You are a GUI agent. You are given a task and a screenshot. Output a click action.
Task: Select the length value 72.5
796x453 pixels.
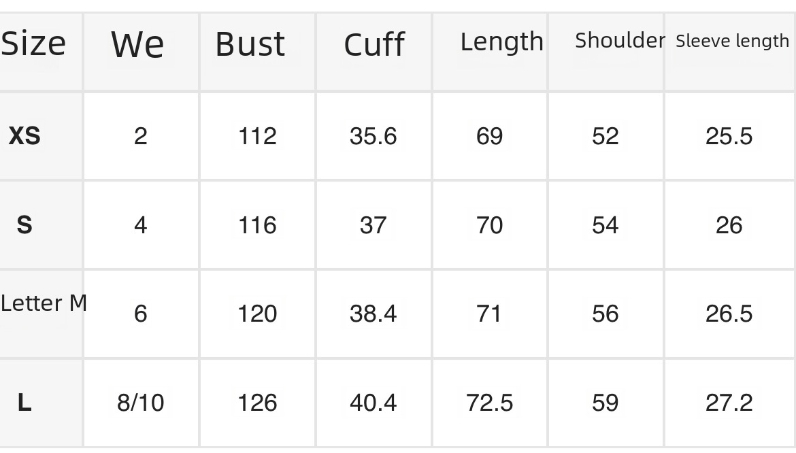click(489, 403)
